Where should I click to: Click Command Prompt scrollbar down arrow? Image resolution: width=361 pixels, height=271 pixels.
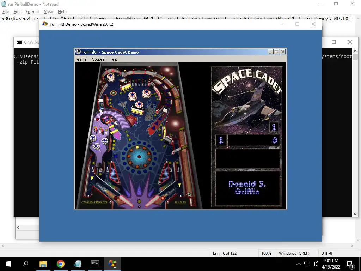pos(355,214)
